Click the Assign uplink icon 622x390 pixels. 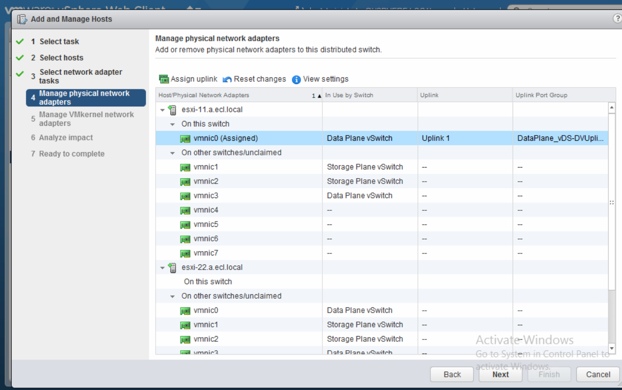coord(164,79)
